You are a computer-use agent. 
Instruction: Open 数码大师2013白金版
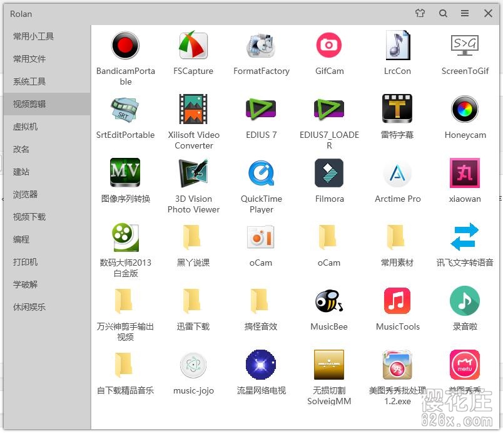click(125, 237)
